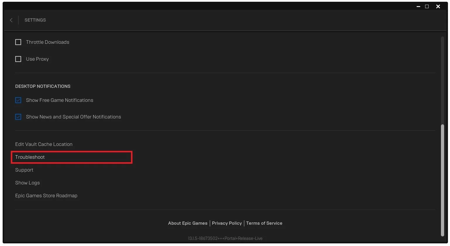Maximize the launcher window

click(427, 6)
